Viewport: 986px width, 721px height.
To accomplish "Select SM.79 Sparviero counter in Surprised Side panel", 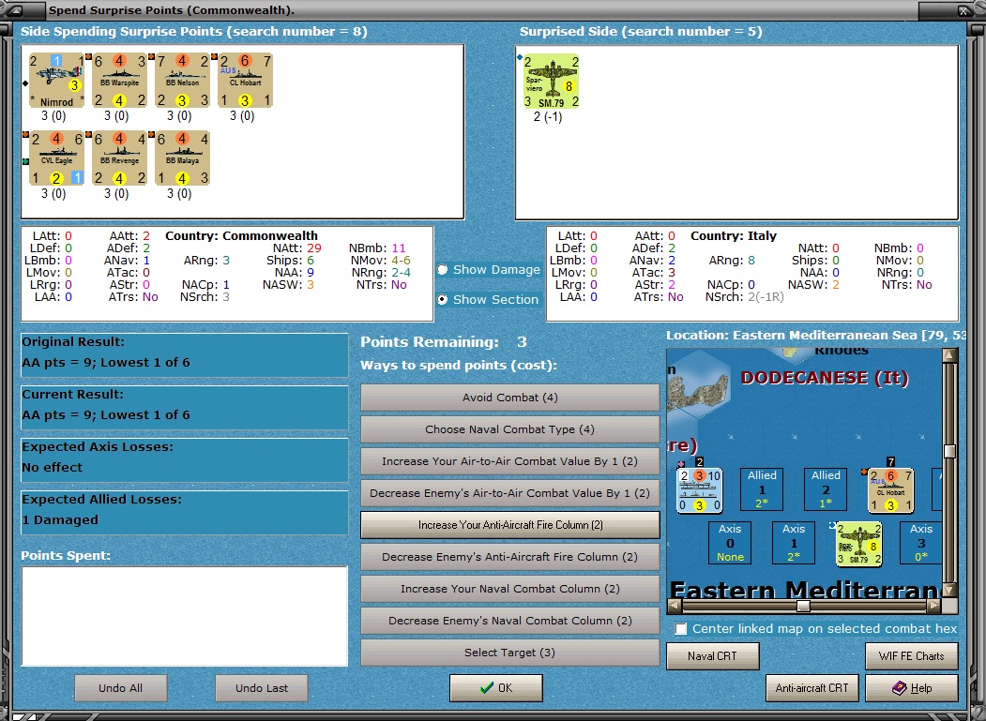I will [x=552, y=81].
